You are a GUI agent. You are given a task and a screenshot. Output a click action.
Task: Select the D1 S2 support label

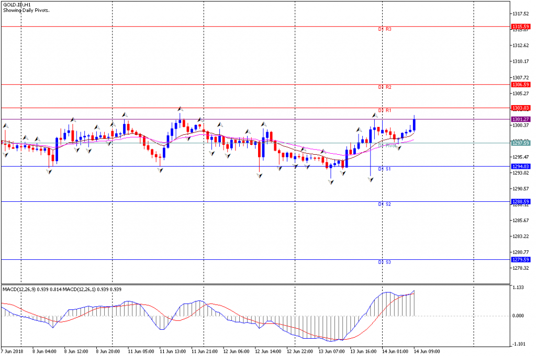point(385,204)
